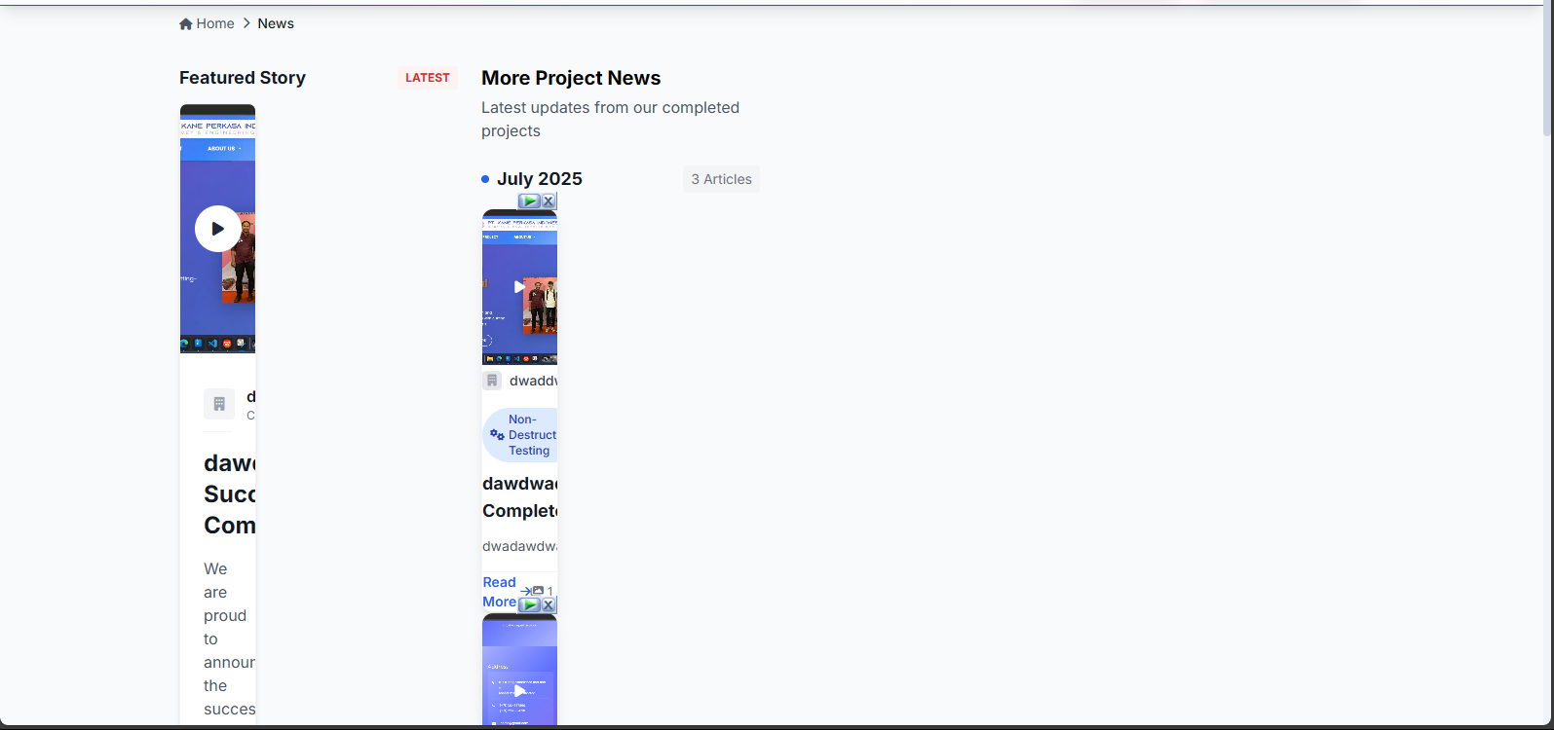Image resolution: width=1554 pixels, height=730 pixels.
Task: Open the Featured Story headline
Action: [230, 493]
